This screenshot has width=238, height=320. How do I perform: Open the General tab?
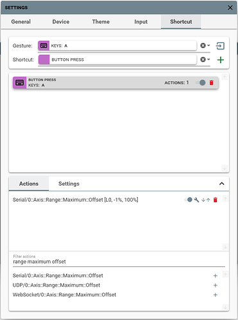21,22
